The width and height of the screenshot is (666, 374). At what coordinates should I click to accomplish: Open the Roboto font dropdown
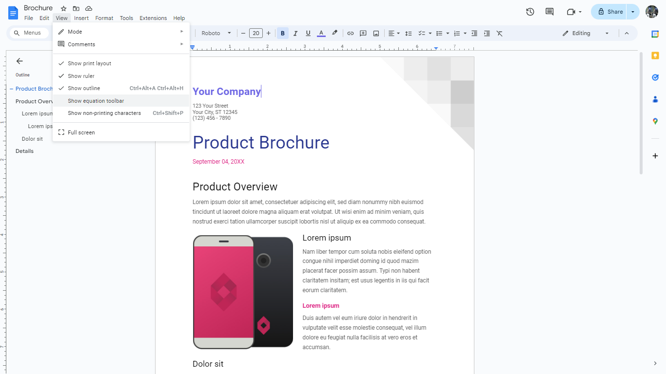pos(216,33)
